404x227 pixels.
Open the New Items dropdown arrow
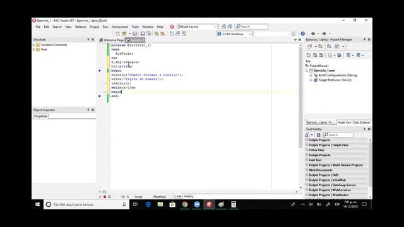point(129,33)
